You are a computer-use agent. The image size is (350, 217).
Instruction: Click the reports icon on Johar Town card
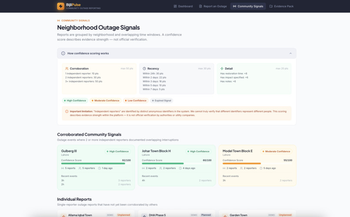(143, 168)
